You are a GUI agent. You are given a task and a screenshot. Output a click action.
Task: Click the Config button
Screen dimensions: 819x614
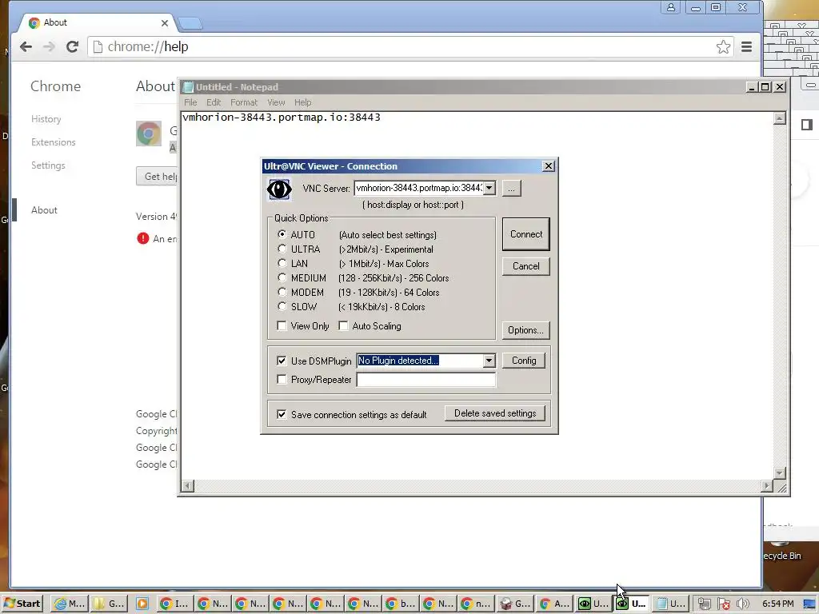tap(524, 361)
